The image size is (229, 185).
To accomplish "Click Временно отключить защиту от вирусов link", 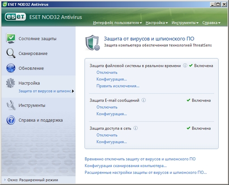I will click(140, 159).
